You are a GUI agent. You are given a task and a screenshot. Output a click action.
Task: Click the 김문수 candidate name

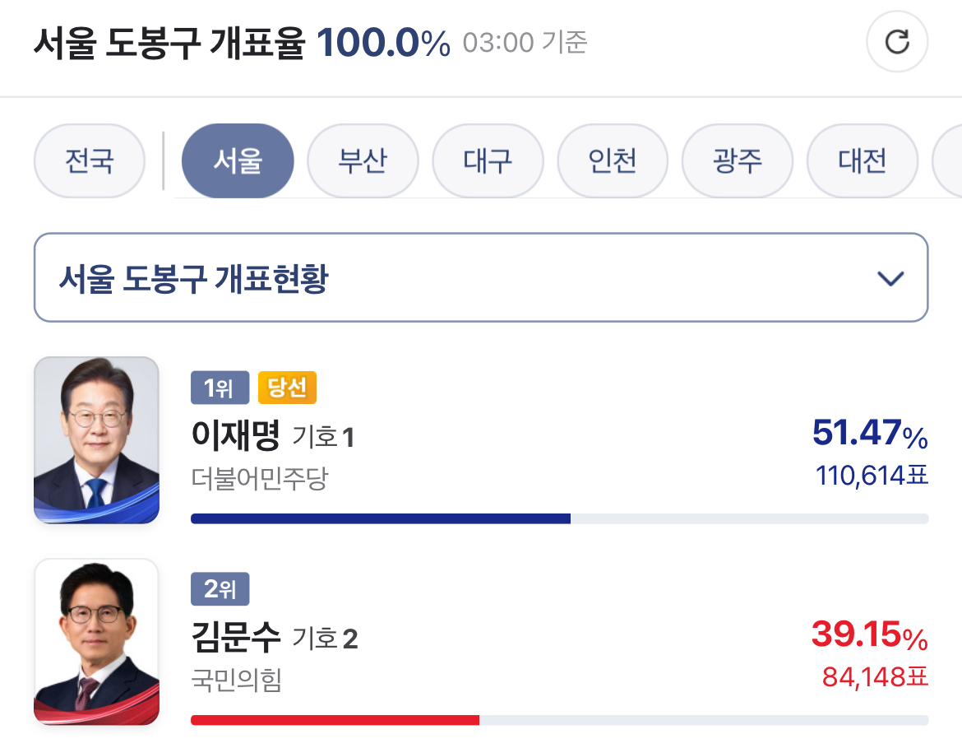[236, 636]
